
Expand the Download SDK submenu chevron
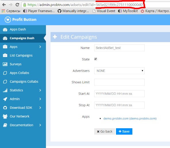[40, 108]
